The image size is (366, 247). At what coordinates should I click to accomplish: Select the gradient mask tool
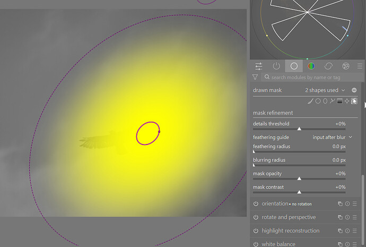point(339,101)
